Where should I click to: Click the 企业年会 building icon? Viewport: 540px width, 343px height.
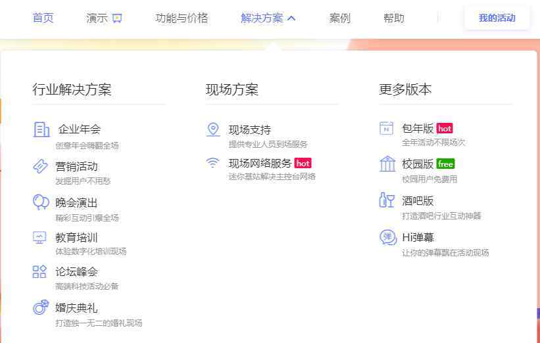click(41, 129)
